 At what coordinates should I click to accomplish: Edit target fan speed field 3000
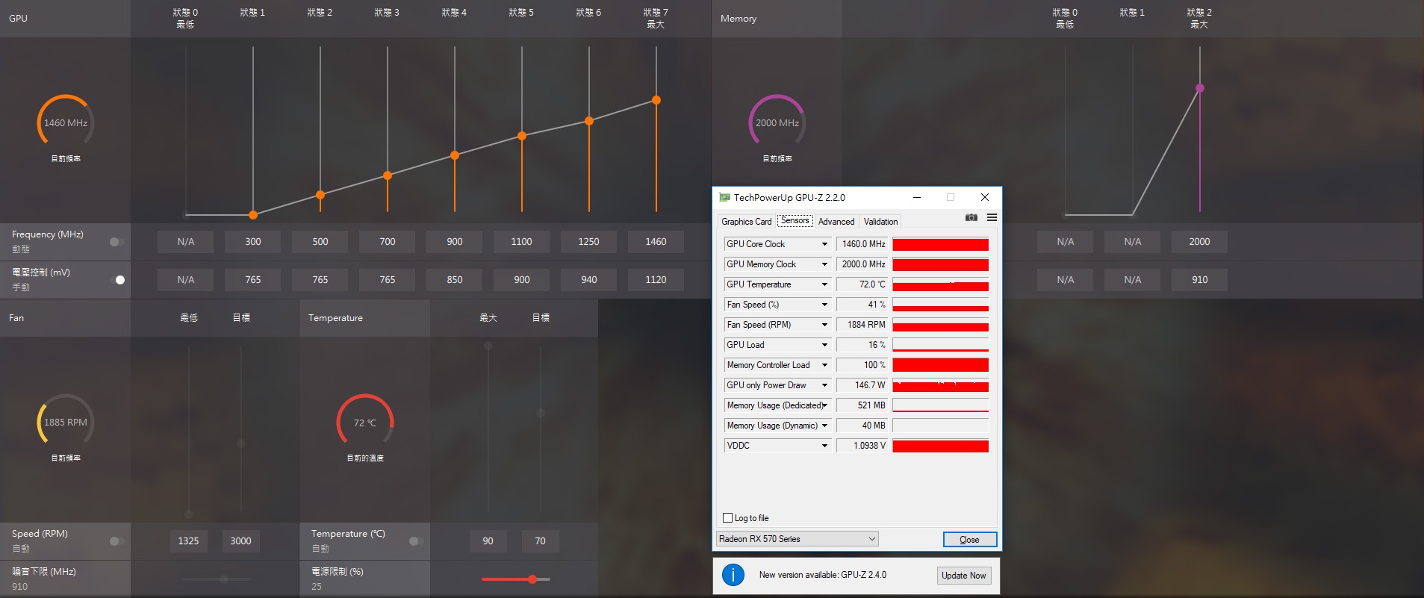(x=240, y=541)
